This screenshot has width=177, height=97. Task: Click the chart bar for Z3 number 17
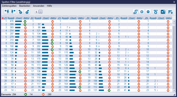(x=73, y=72)
